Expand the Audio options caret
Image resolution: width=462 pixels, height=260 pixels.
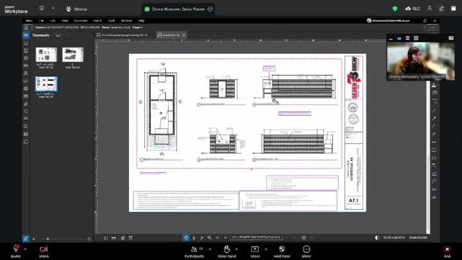point(25,249)
